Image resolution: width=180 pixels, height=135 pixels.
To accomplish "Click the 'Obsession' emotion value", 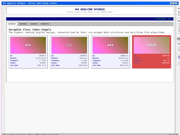I will [x=83, y=58].
